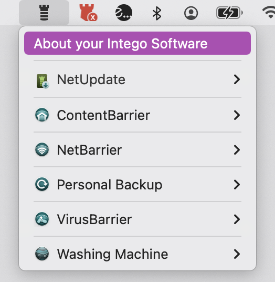Viewport: 275px width, 282px height.
Task: Click the NetBarrier wifi-shaped icon
Action: pos(42,149)
